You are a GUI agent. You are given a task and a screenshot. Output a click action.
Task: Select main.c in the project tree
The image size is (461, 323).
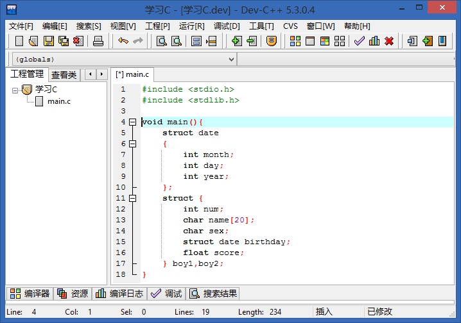(x=59, y=101)
